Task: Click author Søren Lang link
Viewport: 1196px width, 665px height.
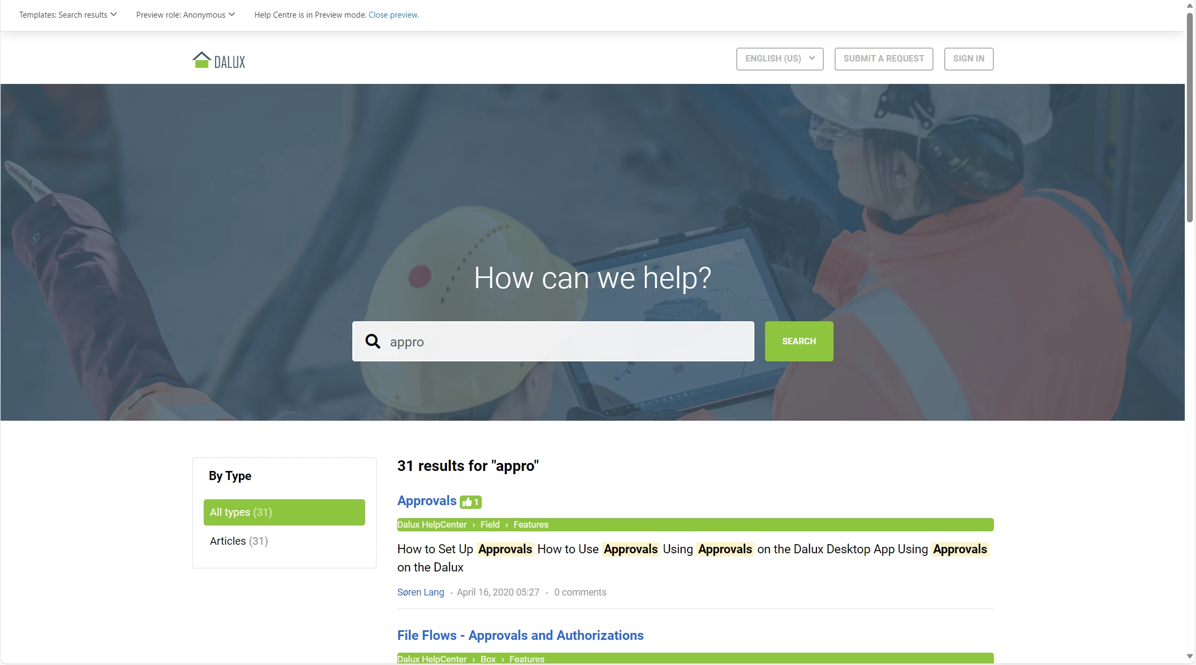Action: point(420,592)
